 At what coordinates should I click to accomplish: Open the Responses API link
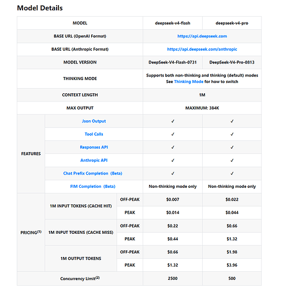pyautogui.click(x=94, y=147)
